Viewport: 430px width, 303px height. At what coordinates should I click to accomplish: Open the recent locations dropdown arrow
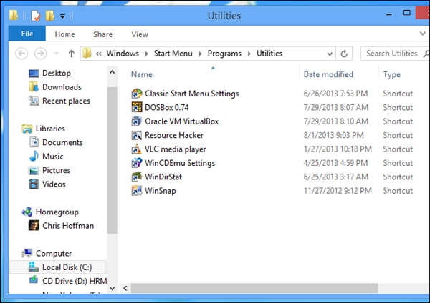[57, 54]
